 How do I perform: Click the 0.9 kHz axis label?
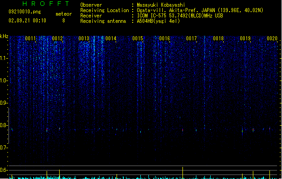[x=4, y=103]
